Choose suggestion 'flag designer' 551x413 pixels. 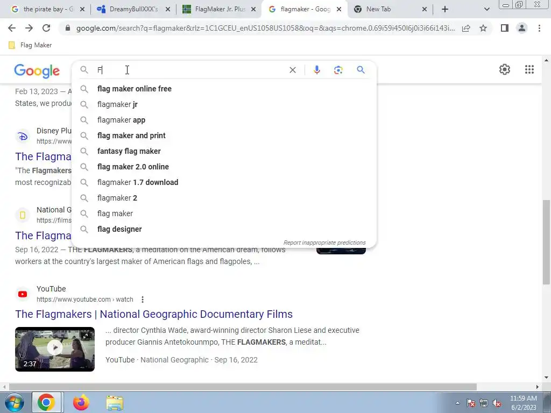point(224,229)
